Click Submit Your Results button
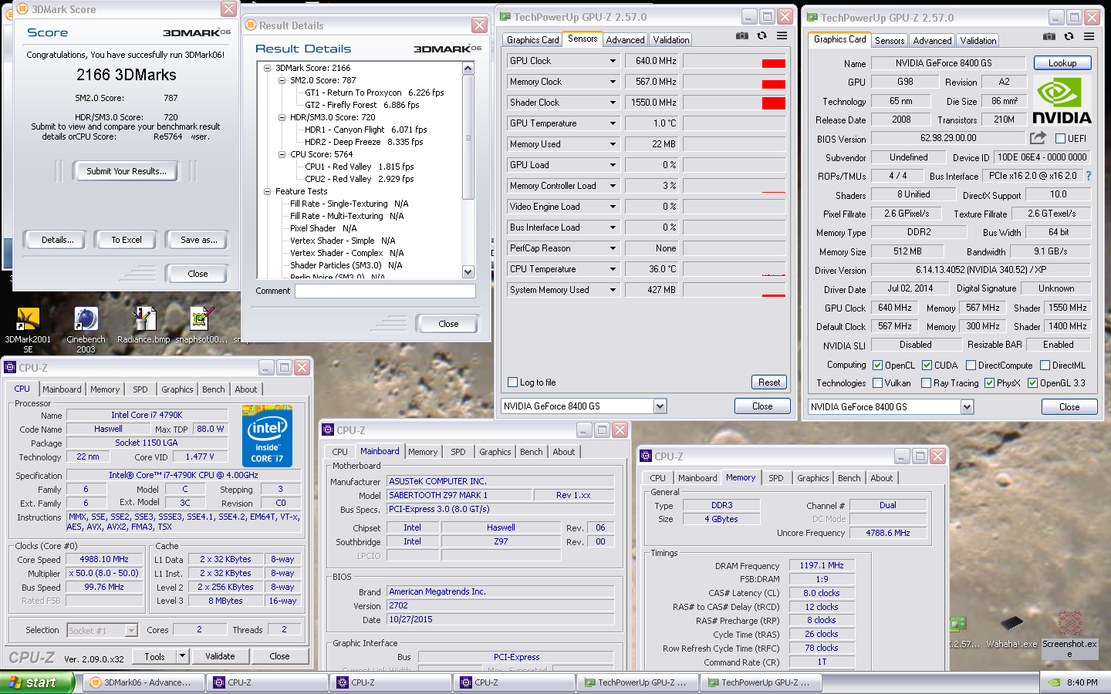The width and height of the screenshot is (1111, 694). point(126,171)
